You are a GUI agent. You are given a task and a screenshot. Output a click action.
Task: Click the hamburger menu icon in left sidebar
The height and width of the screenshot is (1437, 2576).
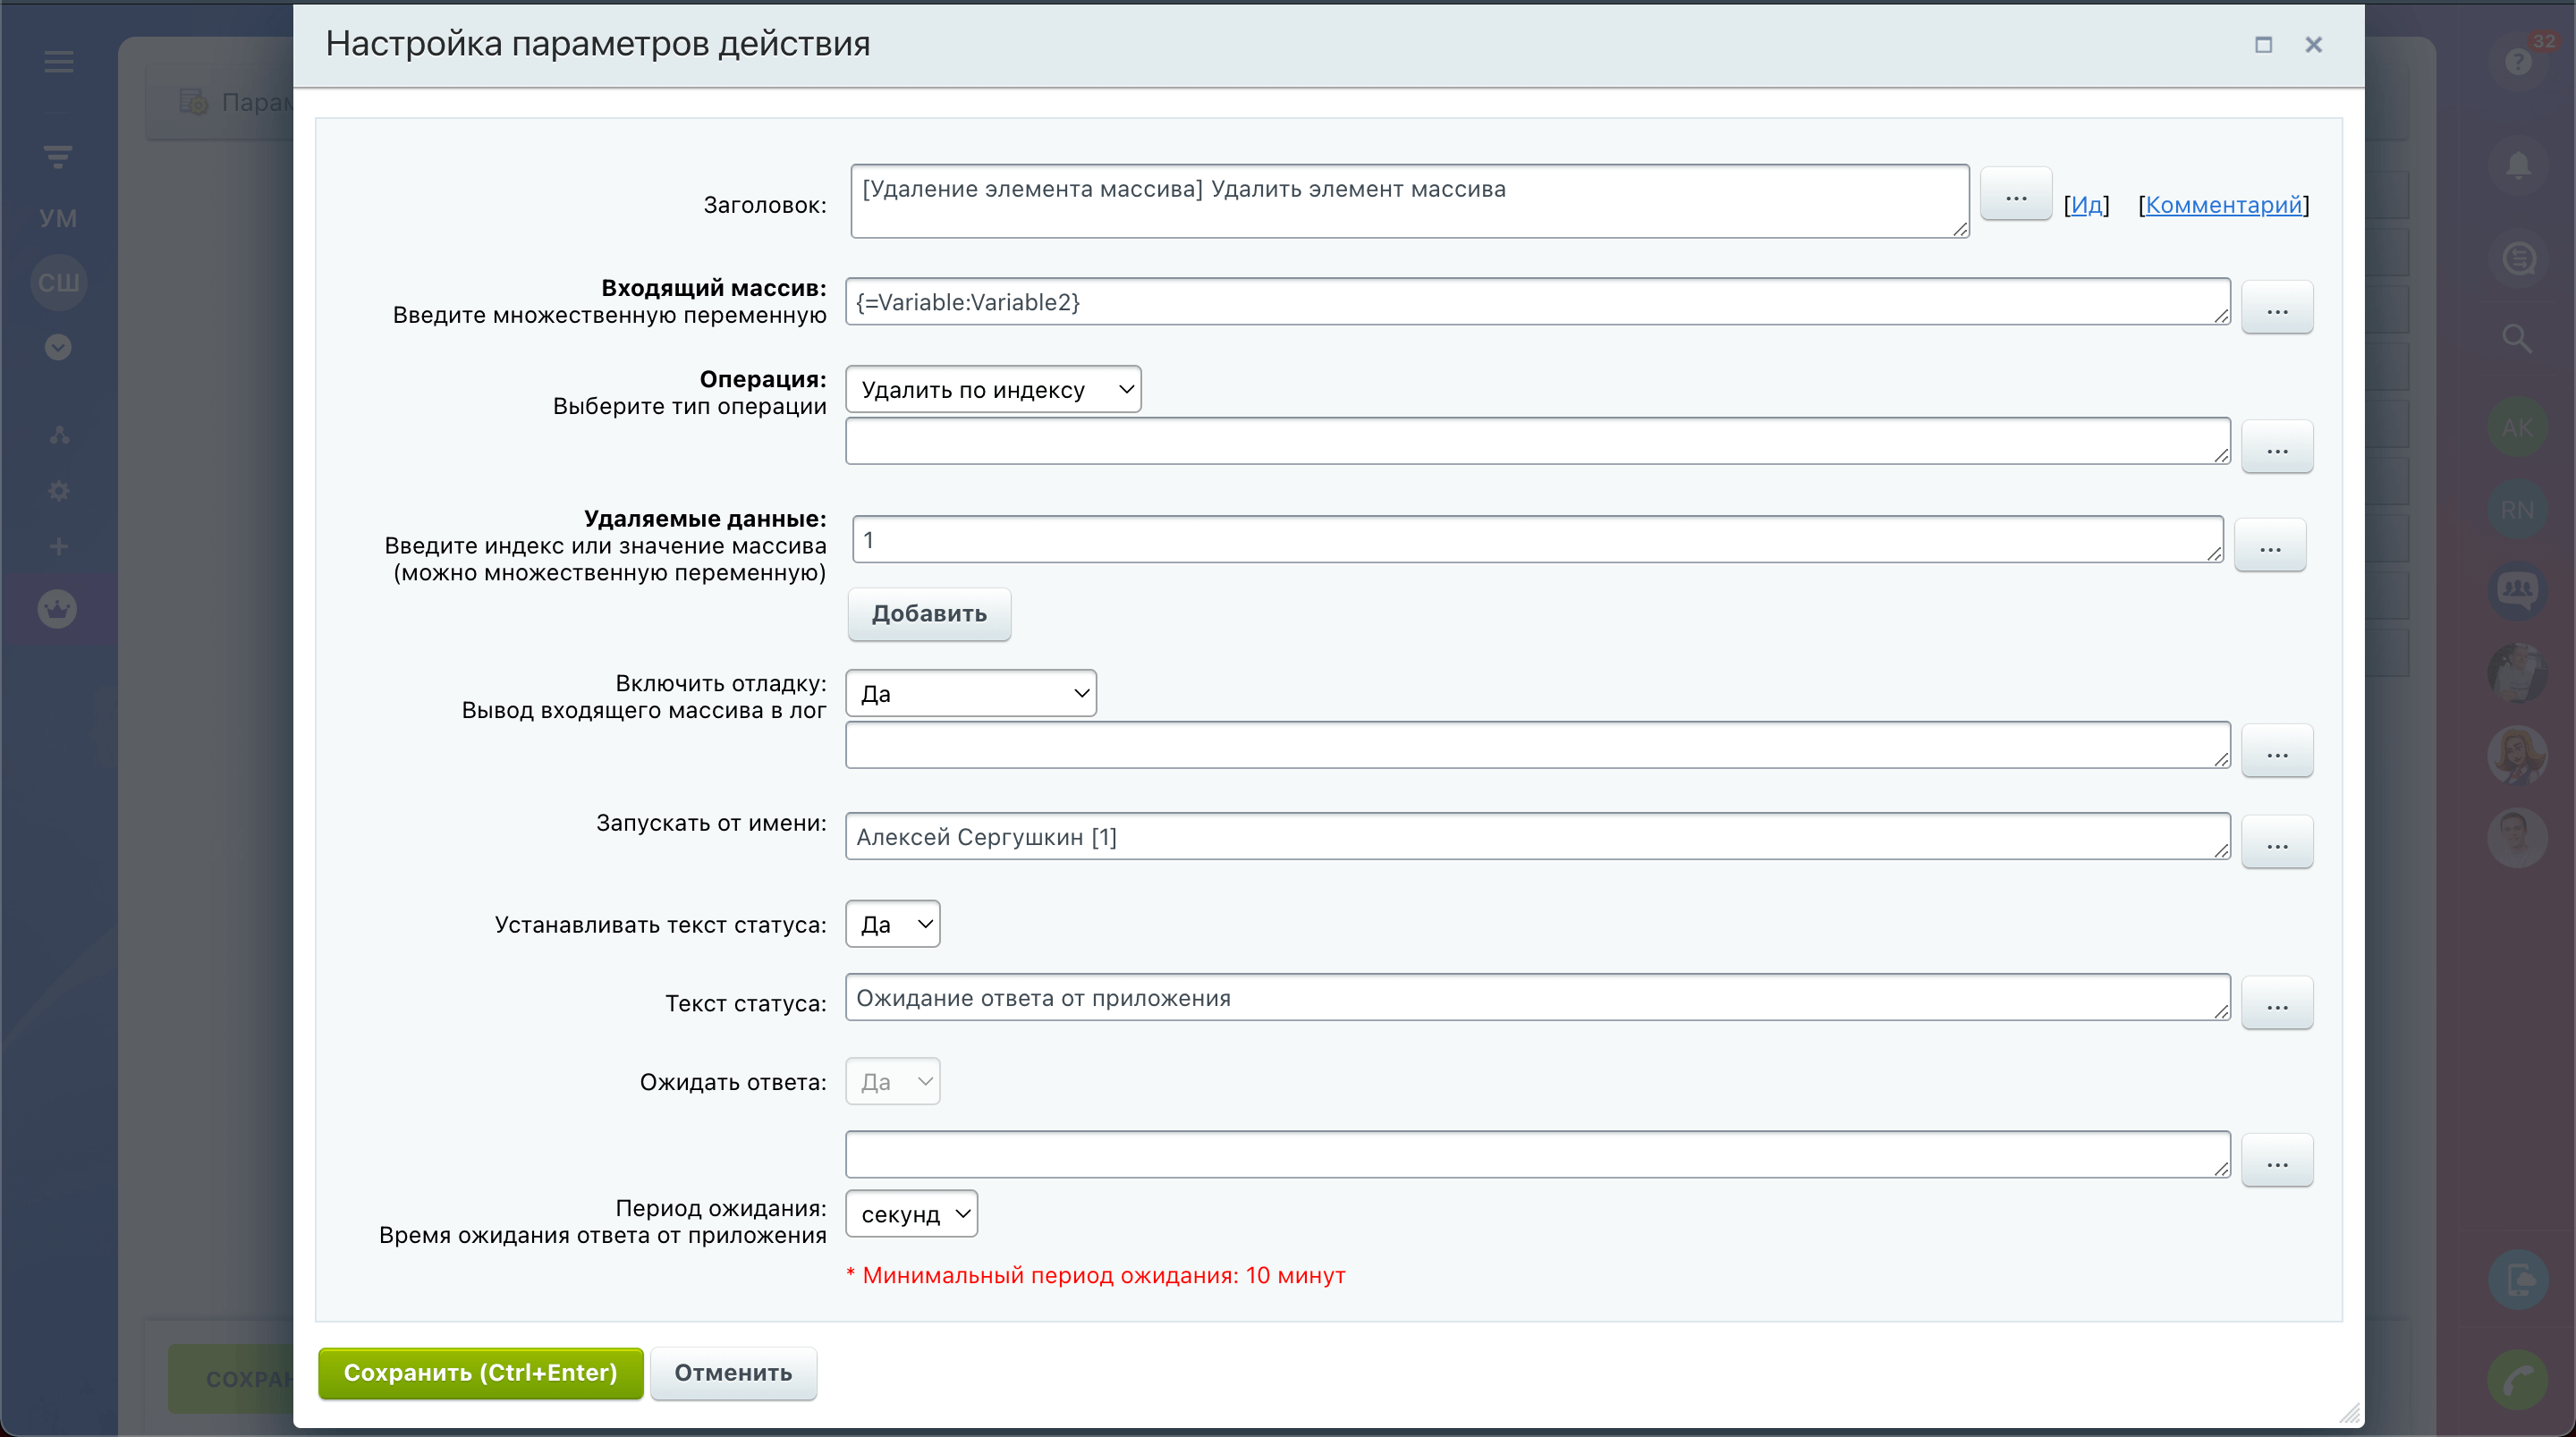58,62
